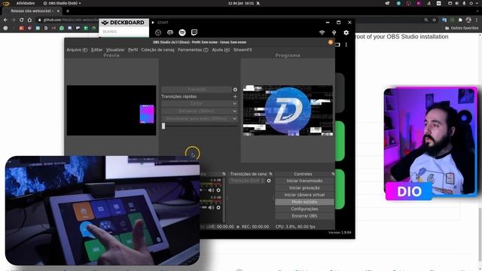Viewport: 482px width, 271px height.
Task: Open Configurações in OBS controls
Action: pos(304,209)
